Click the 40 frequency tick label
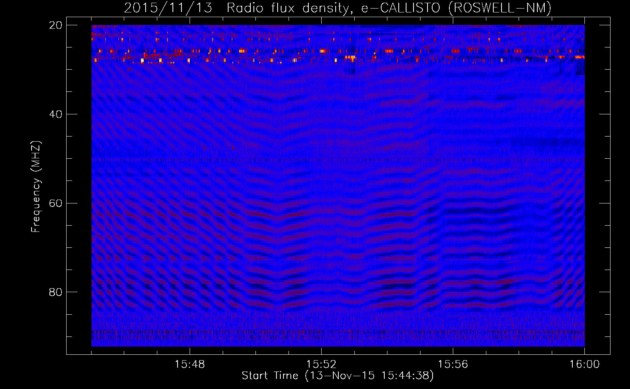Screen dimensions: 630x389 [x=56, y=114]
